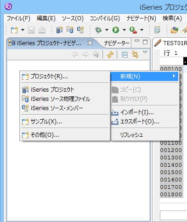Click the Print toolbar icon
Viewport: 187px width, 222px height.
point(42,30)
